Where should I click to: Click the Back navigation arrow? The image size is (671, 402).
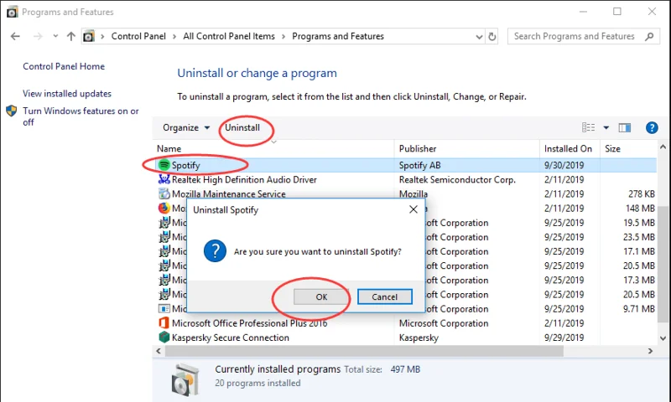tap(15, 36)
